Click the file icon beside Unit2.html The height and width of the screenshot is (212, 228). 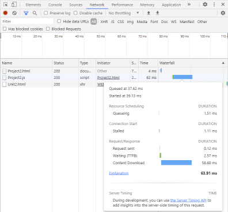click(x=4, y=84)
